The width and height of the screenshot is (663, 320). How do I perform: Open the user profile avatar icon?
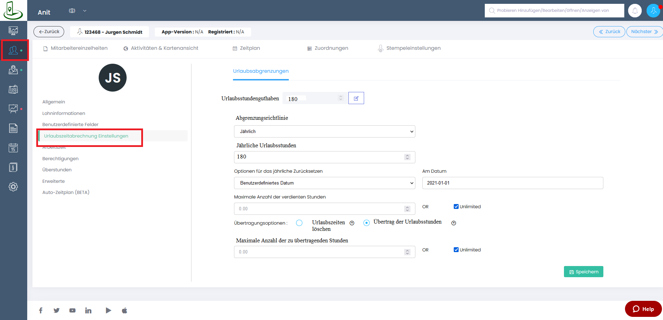[x=653, y=10]
